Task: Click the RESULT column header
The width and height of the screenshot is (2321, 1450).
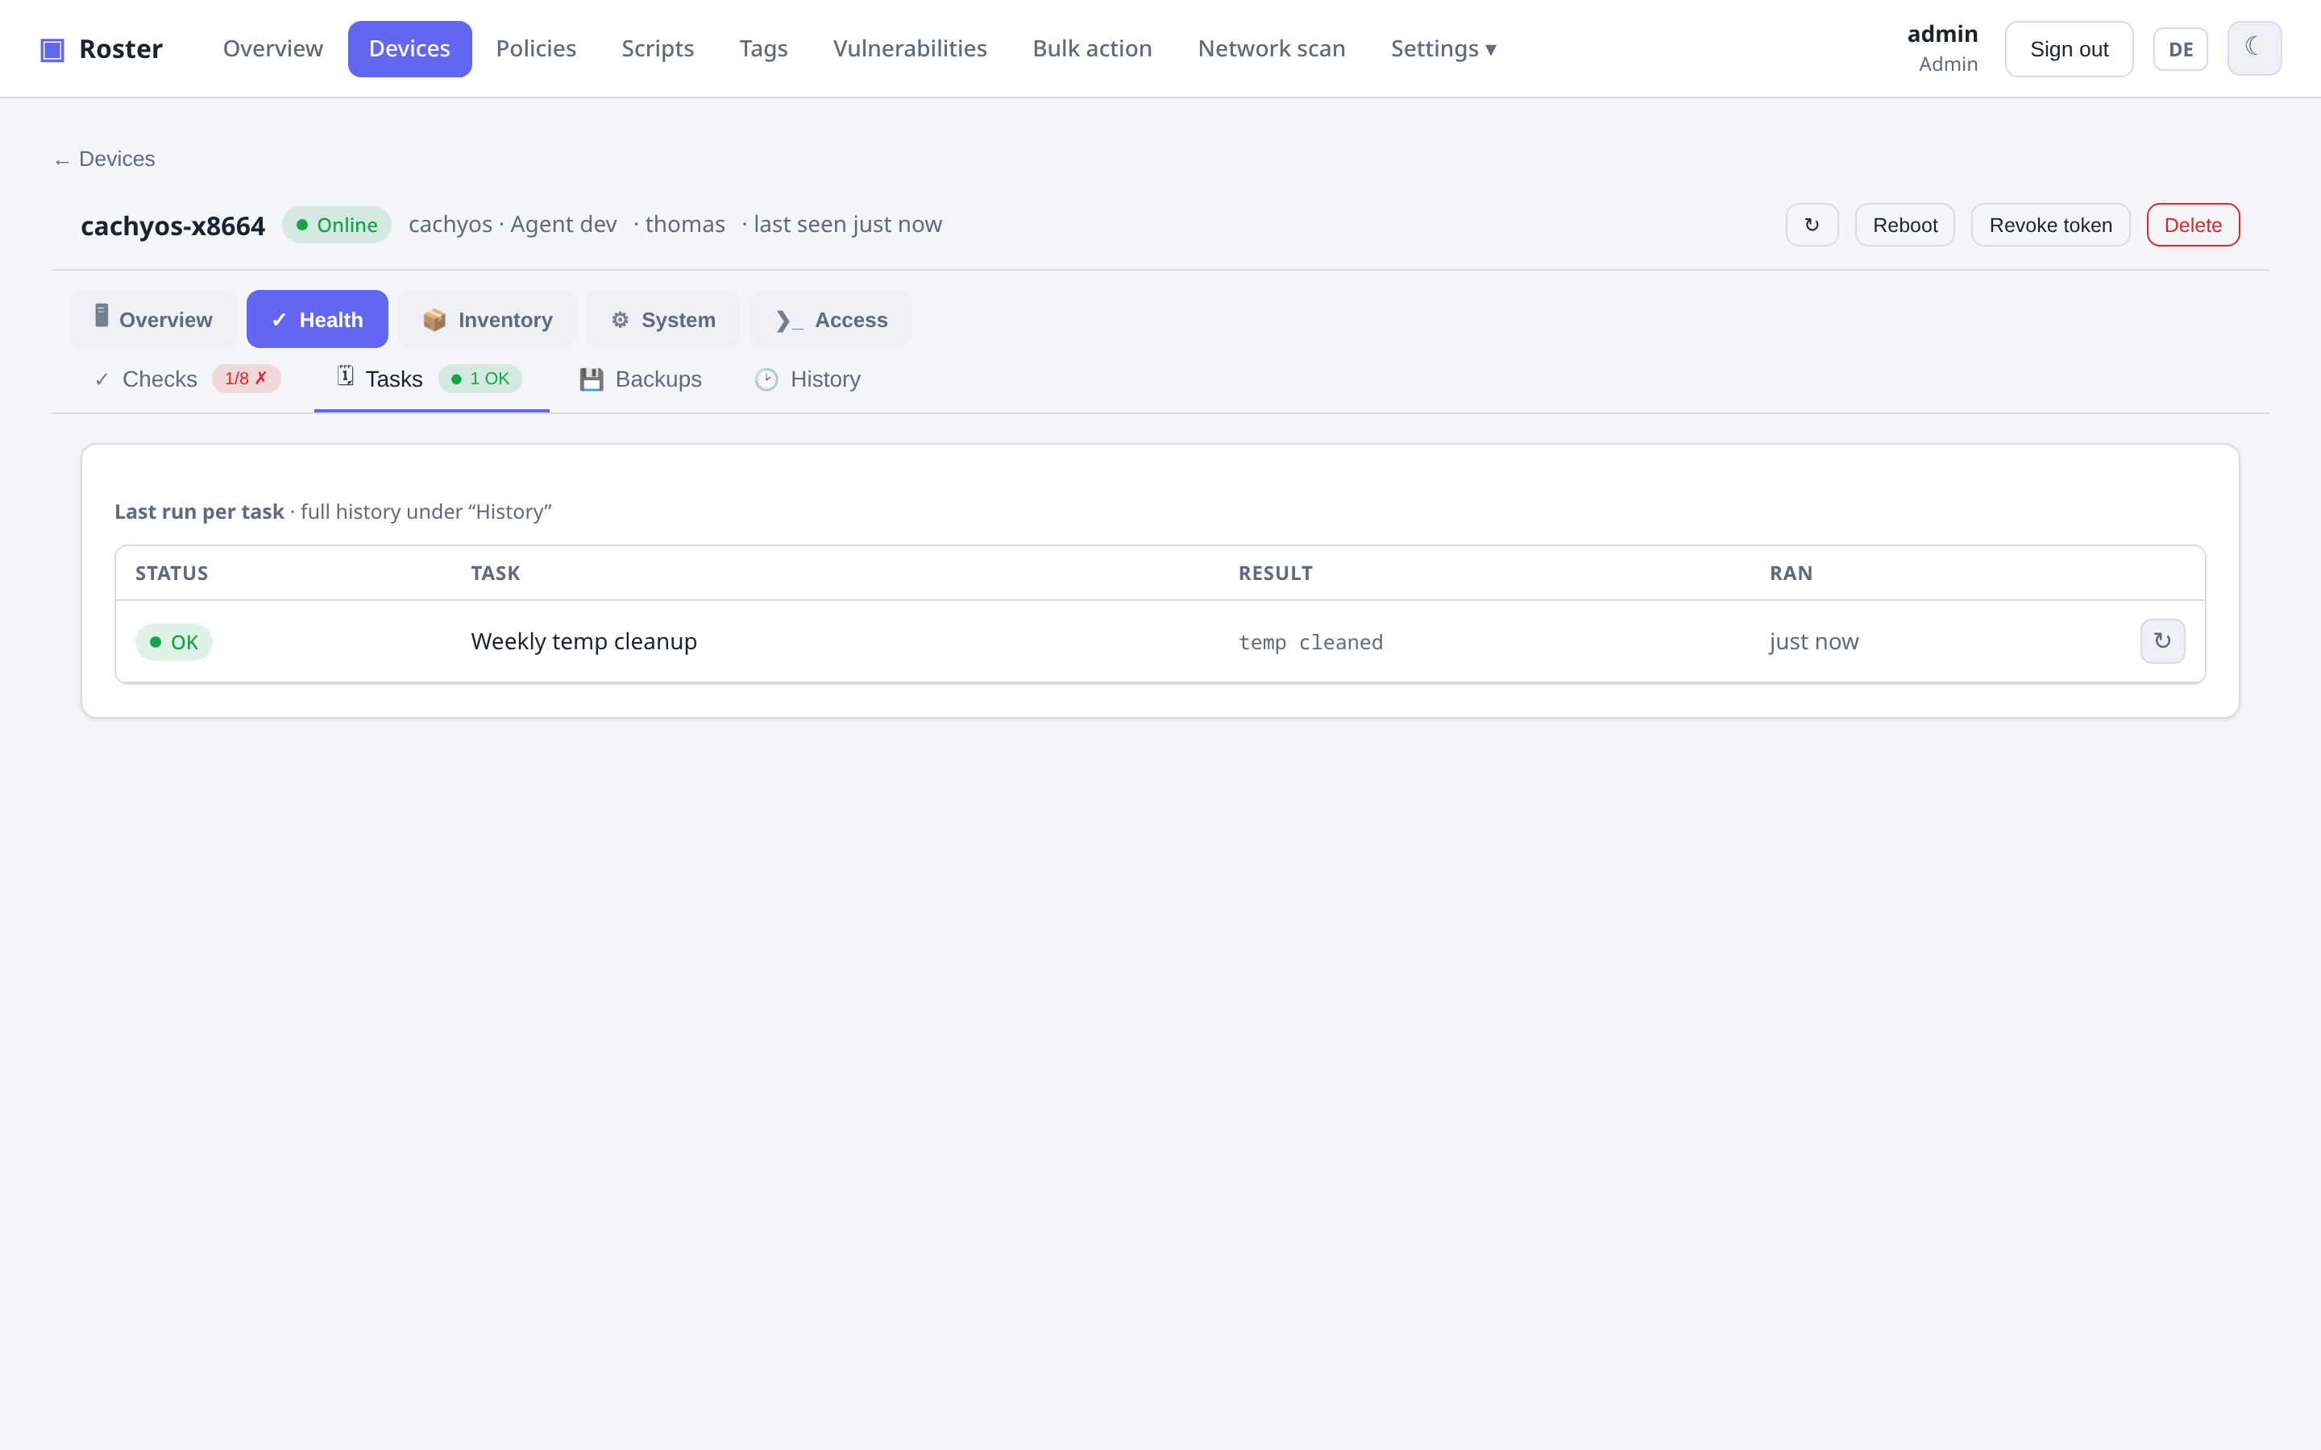Action: 1276,574
